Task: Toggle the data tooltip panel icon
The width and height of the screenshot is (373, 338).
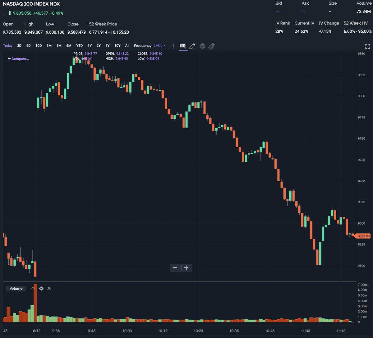Action: click(x=183, y=46)
